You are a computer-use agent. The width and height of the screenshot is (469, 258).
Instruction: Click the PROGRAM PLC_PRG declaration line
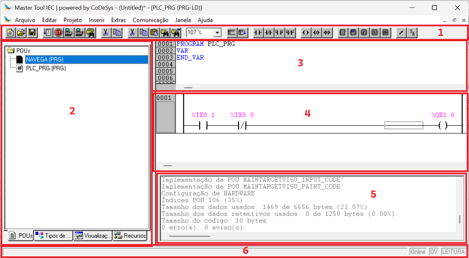point(205,44)
